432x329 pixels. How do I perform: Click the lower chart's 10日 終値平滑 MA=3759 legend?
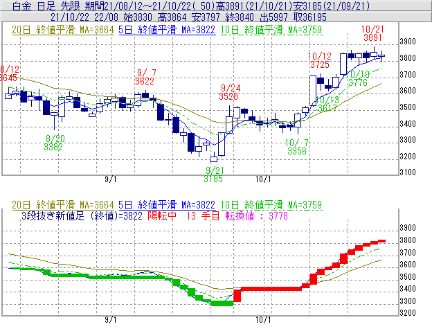pyautogui.click(x=271, y=205)
